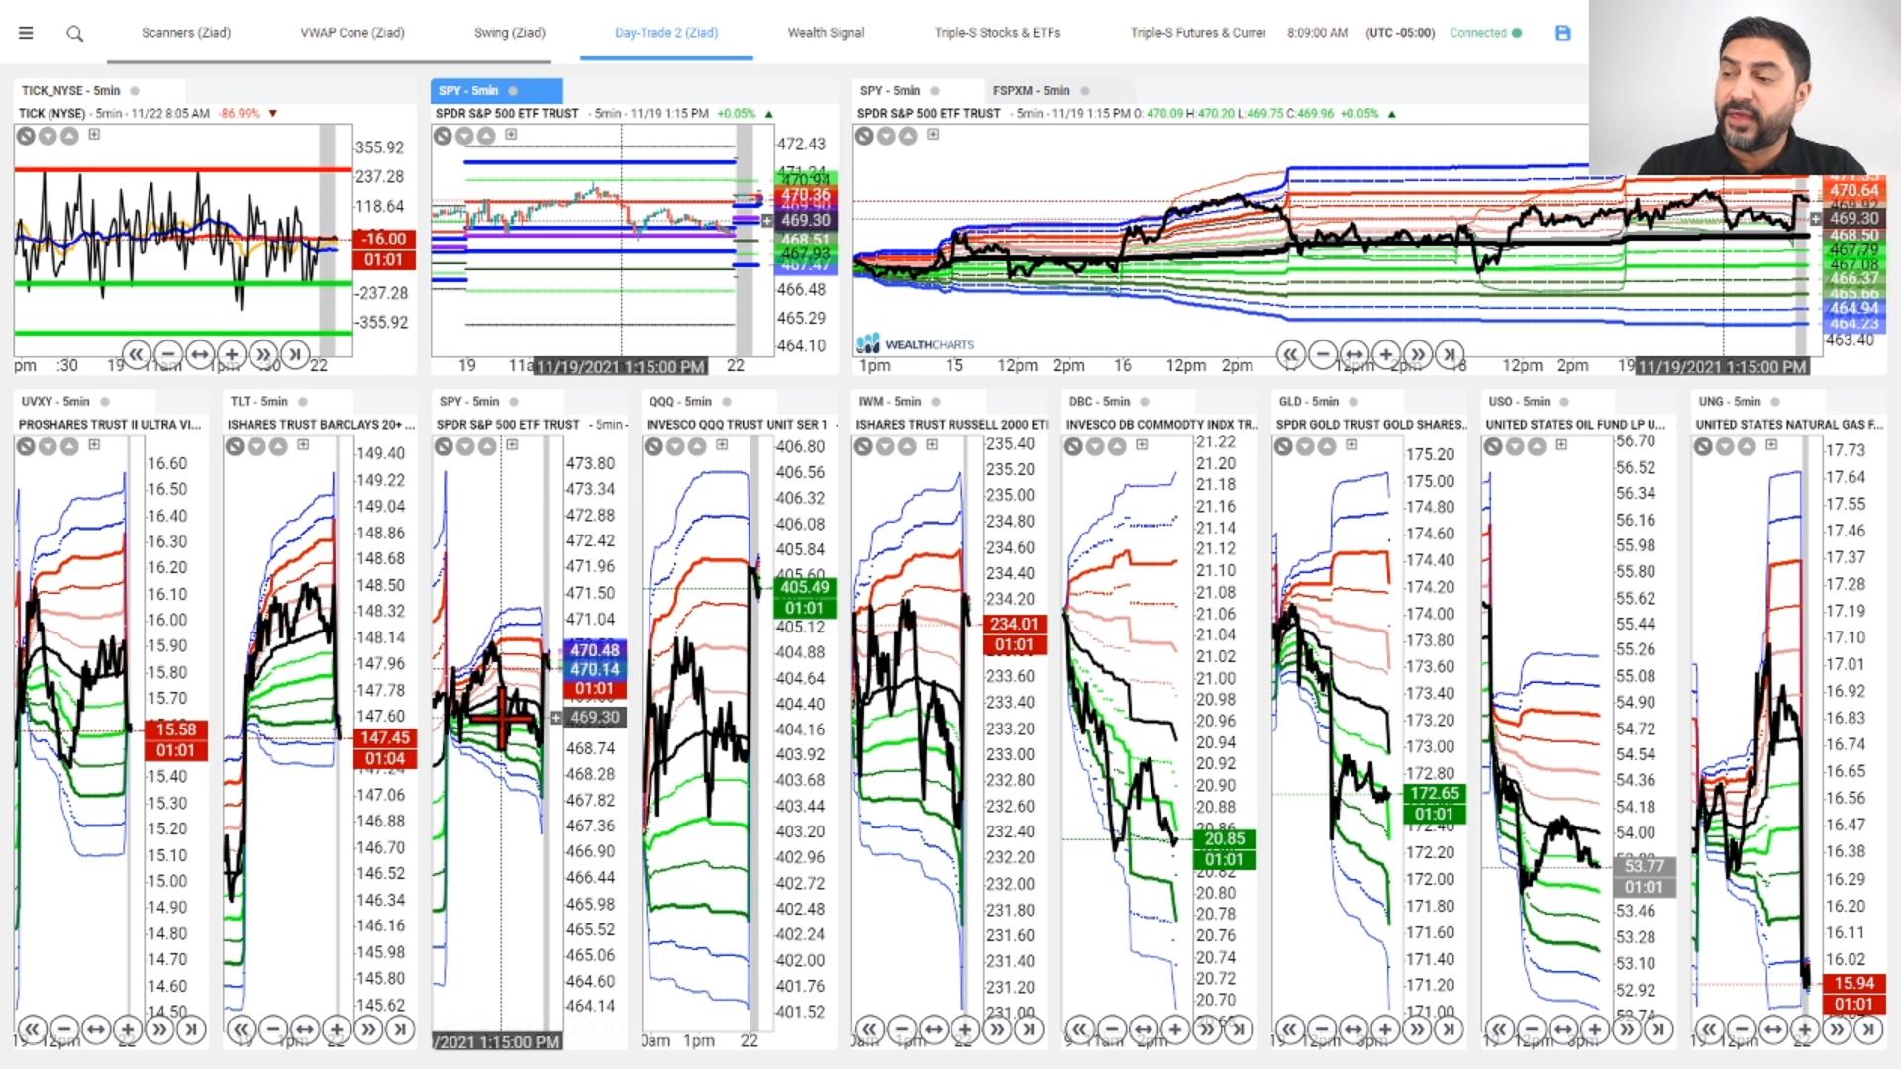This screenshot has height=1069, width=1901.
Task: Click the green 172.65 GLD price label
Action: (1434, 793)
